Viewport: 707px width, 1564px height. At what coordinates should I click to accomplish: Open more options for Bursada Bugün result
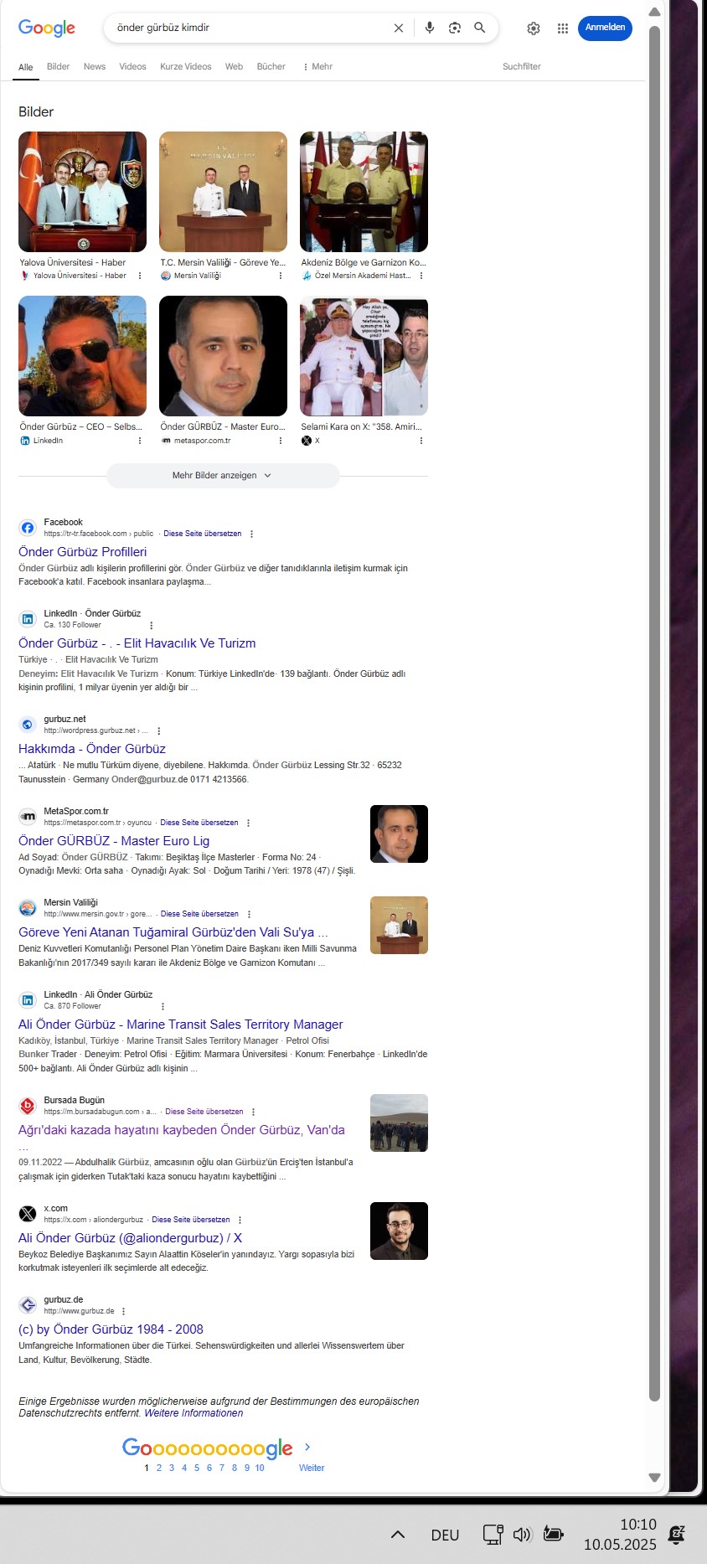pos(253,1112)
